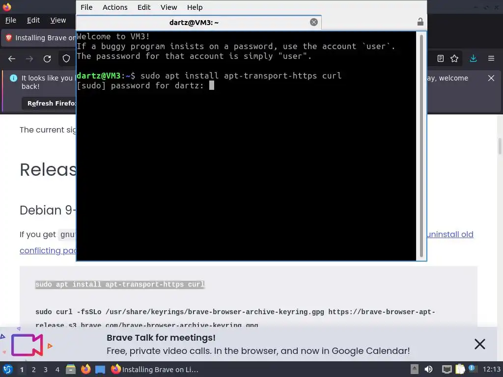Close the Brave Talk banner
Screen dimensions: 503x377
coord(480,344)
